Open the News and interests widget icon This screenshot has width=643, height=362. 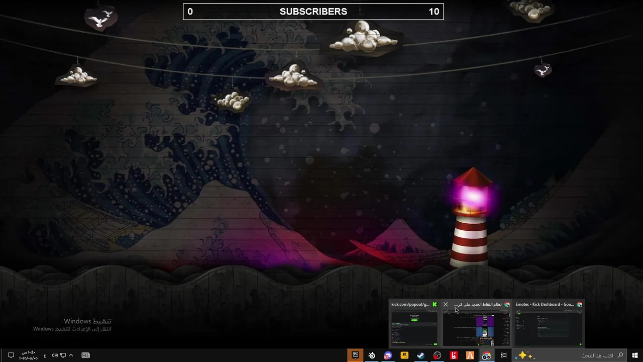pos(86,355)
